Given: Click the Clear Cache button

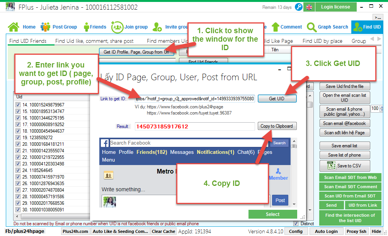Looking at the screenshot, I should (x=163, y=231).
